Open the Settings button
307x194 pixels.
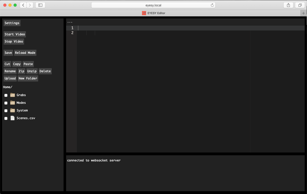[12, 23]
